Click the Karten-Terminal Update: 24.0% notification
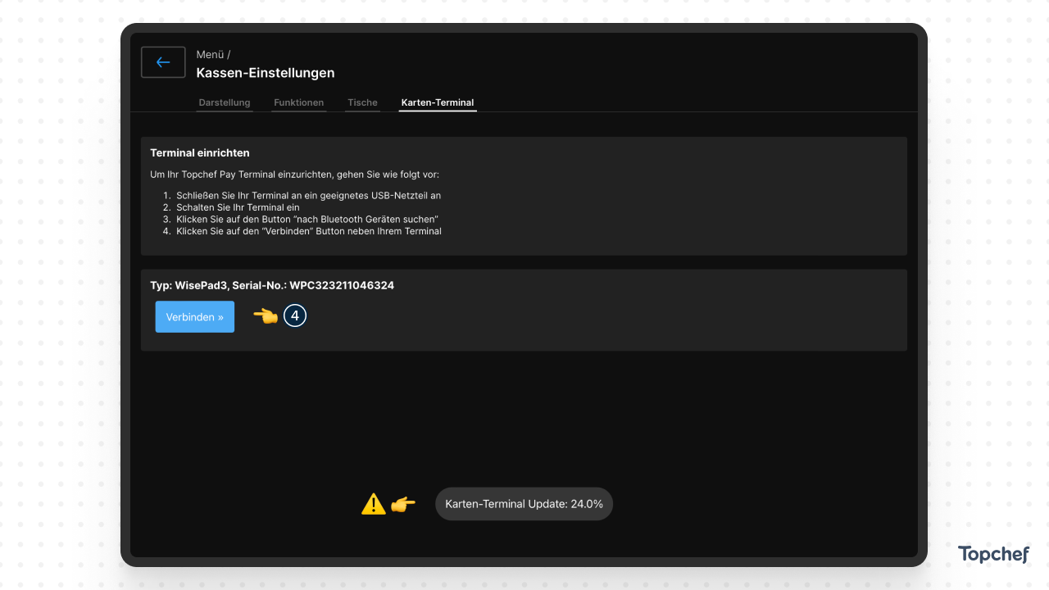The width and height of the screenshot is (1049, 590). (524, 504)
